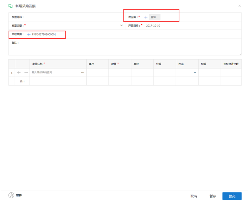Viewport: 249px width, 202px height.
Task: Remove row 1 with the minus icon
Action: [x=26, y=73]
